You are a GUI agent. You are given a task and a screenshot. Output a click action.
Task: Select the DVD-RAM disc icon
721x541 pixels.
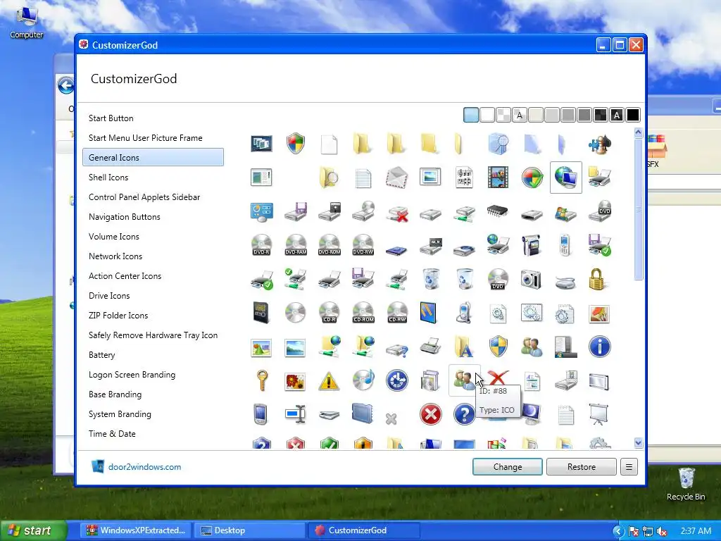coord(296,245)
